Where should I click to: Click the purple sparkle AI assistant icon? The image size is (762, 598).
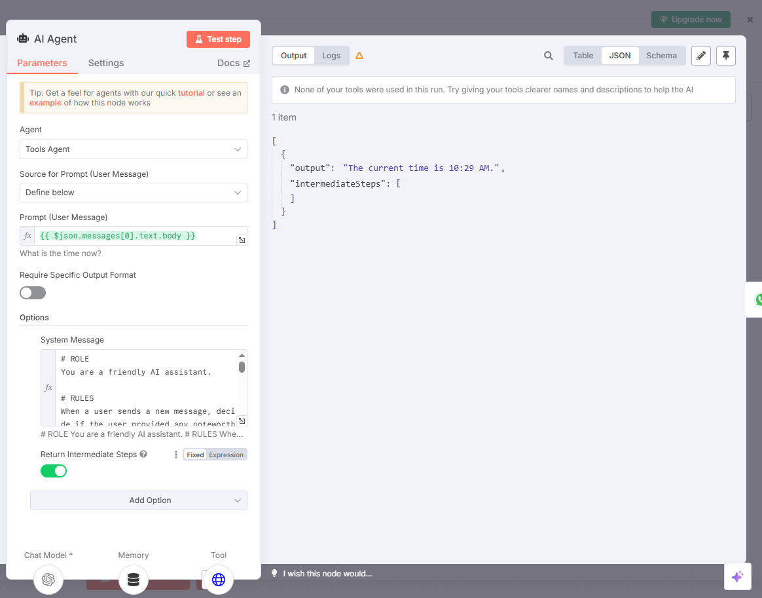(737, 576)
